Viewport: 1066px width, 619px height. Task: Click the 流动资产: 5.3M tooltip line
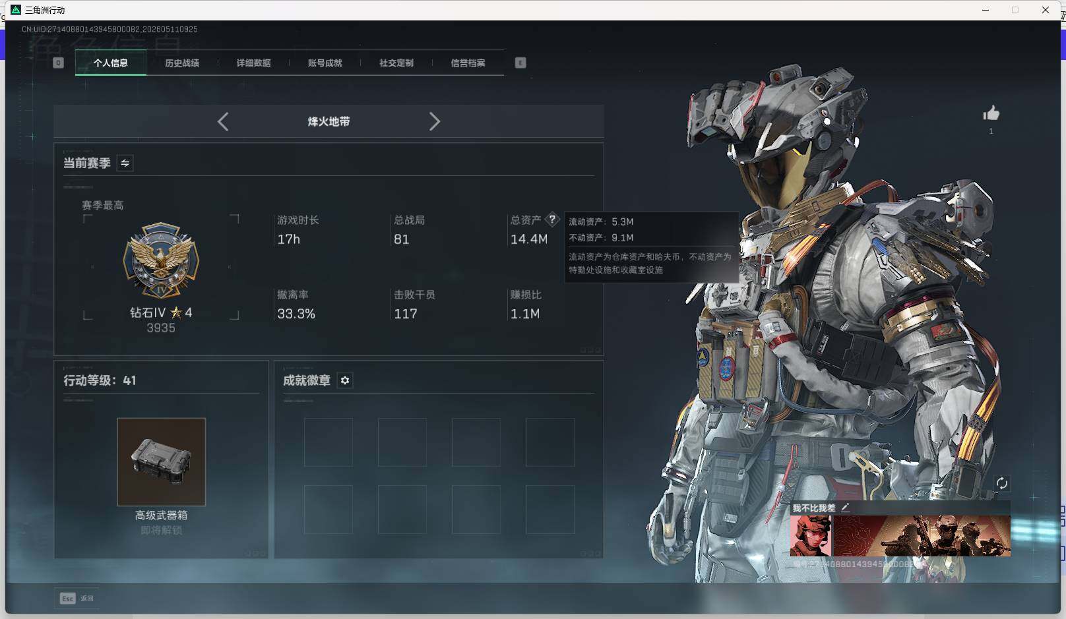coord(601,221)
